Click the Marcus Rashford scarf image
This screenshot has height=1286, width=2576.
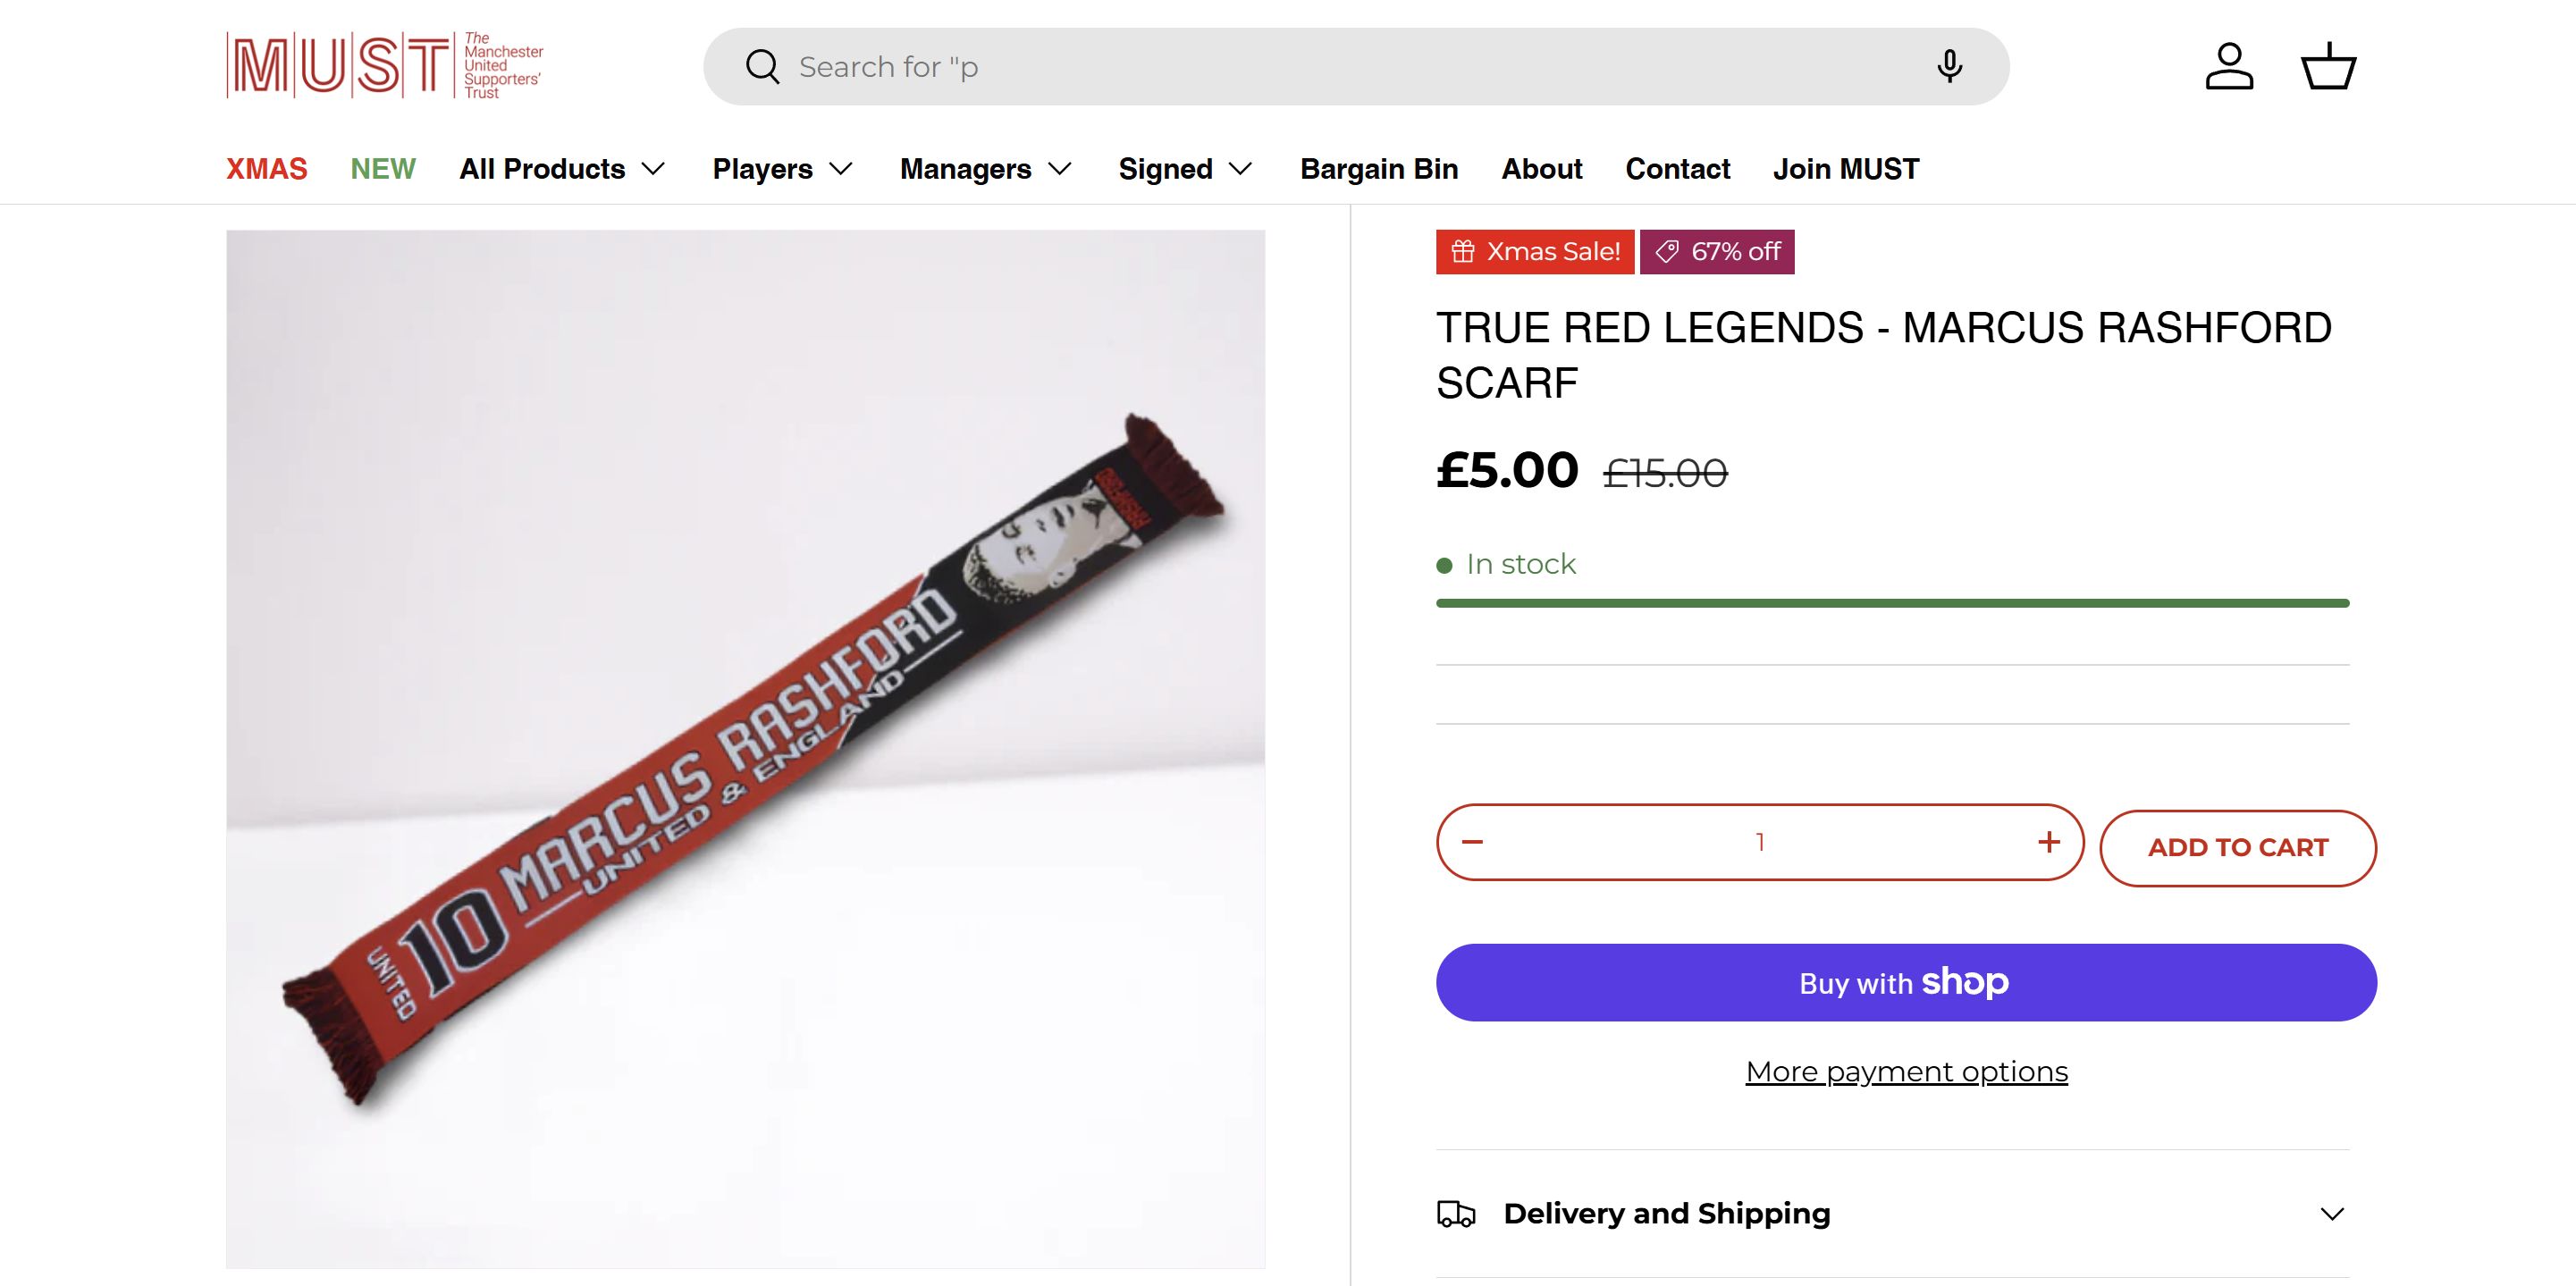745,748
